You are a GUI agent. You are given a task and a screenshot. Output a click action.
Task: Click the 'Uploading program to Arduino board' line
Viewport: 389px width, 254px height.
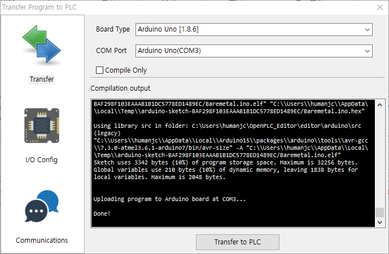[x=169, y=199]
